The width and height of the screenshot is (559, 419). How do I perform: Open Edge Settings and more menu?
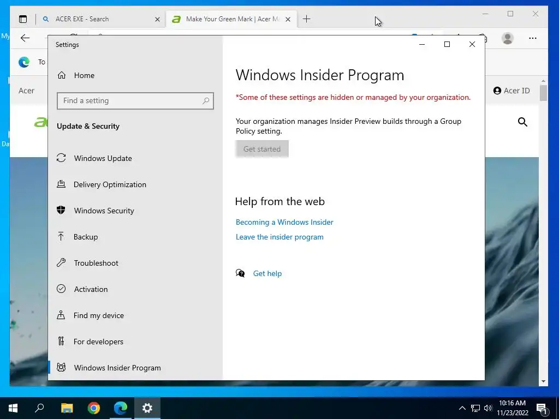[x=533, y=38]
